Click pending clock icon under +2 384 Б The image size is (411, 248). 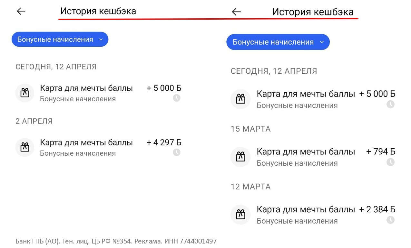point(390,220)
